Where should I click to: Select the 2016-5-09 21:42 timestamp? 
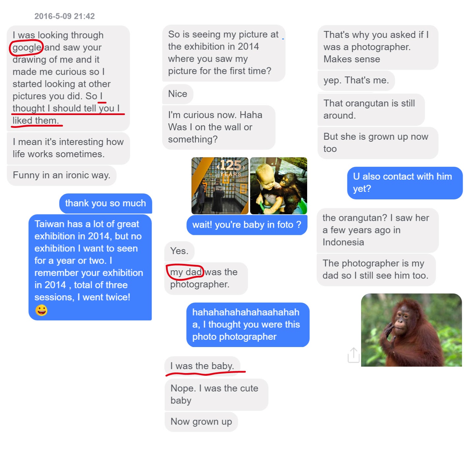(65, 16)
